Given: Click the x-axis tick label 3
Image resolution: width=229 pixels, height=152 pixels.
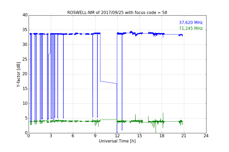Looking at the screenshot, I should pyautogui.click(x=51, y=136).
